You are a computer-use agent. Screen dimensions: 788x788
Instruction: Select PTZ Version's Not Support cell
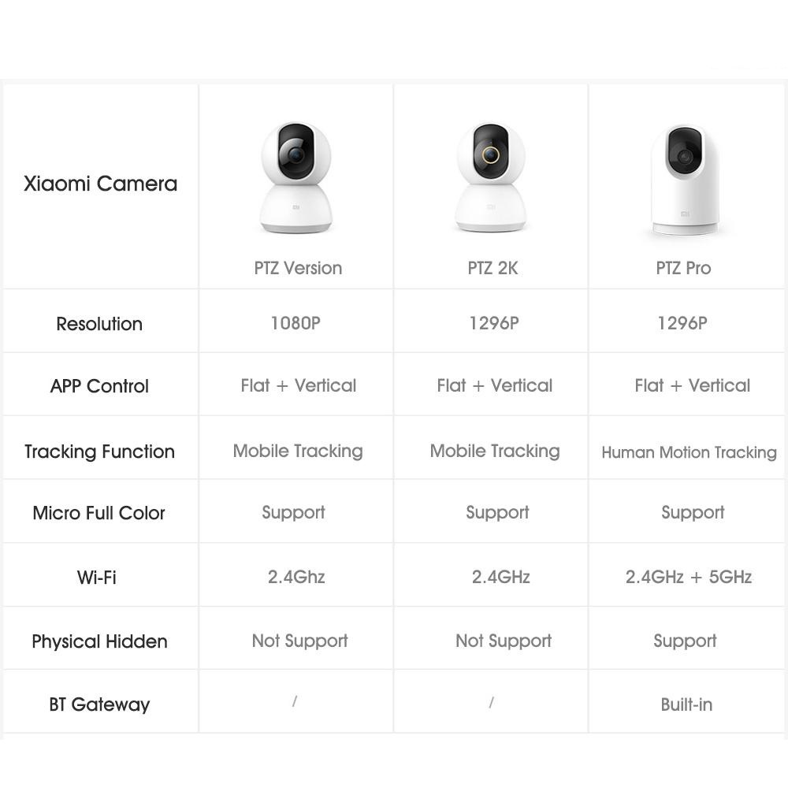pos(299,641)
